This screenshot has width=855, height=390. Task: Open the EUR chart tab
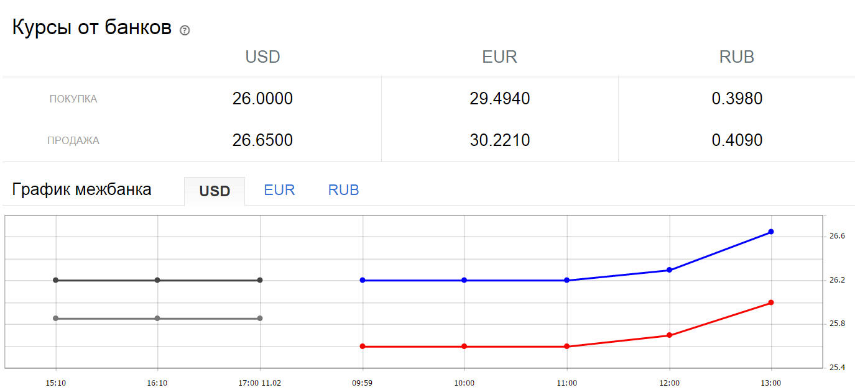tap(279, 190)
